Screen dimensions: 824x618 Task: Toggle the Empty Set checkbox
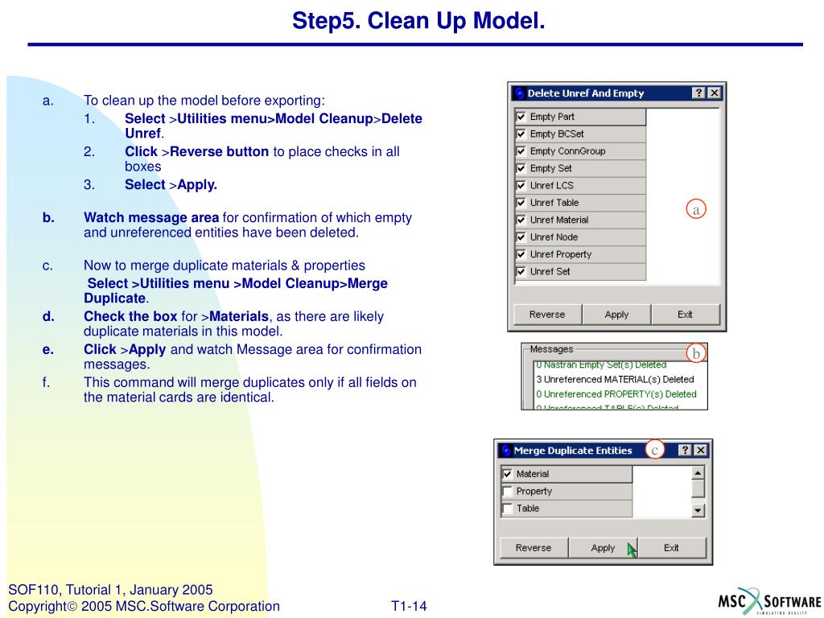pos(521,169)
